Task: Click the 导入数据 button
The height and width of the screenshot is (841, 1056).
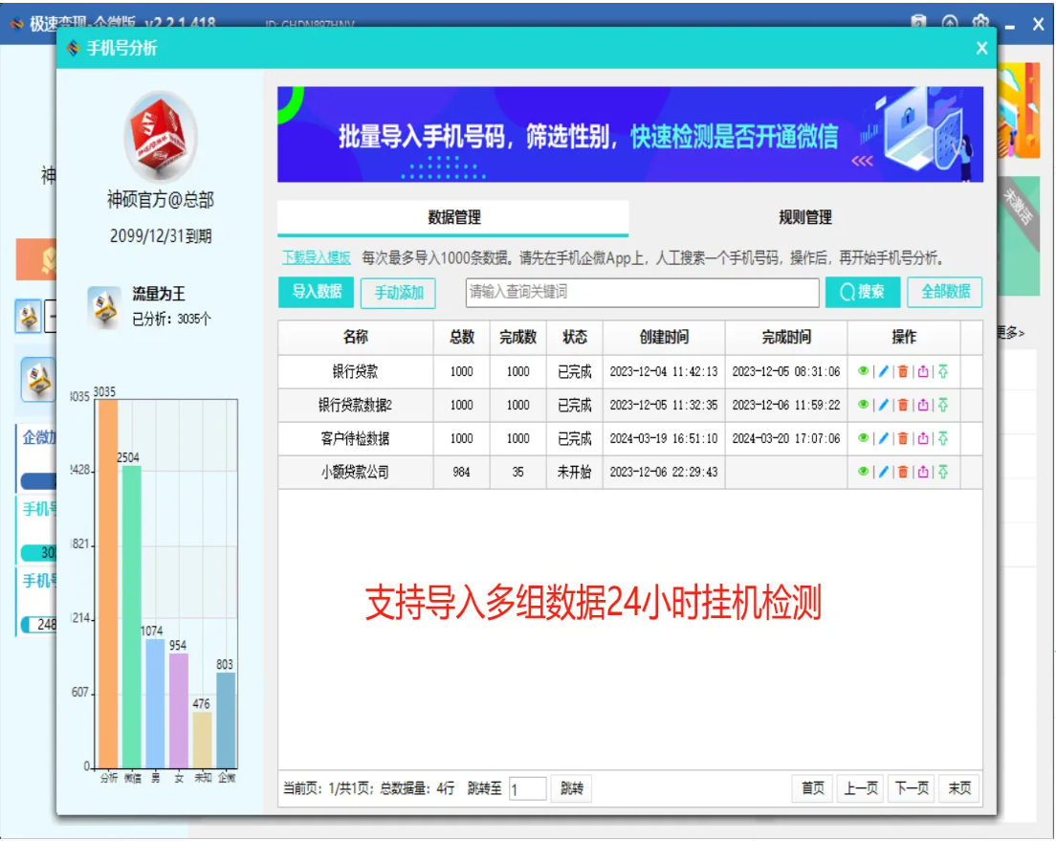Action: pos(317,292)
